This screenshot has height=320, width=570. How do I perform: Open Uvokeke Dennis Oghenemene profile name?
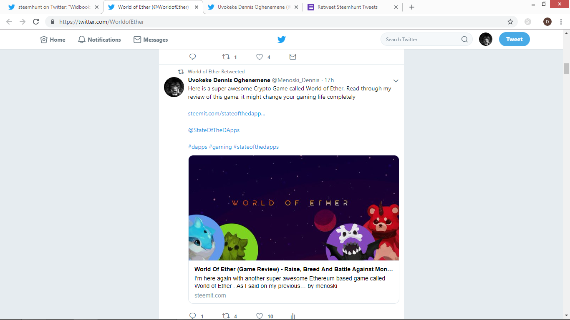pyautogui.click(x=229, y=80)
